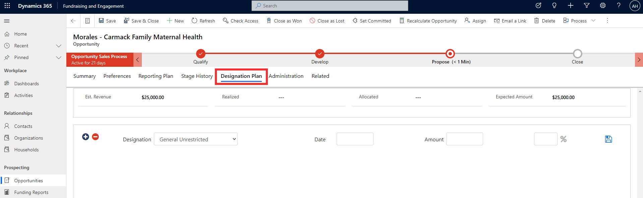Image resolution: width=643 pixels, height=198 pixels.
Task: Save designation plan with blue disk icon
Action: (608, 139)
